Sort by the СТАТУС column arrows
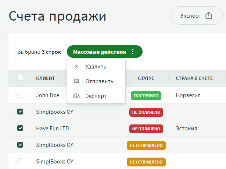This screenshot has width=226, height=169. 169,78
